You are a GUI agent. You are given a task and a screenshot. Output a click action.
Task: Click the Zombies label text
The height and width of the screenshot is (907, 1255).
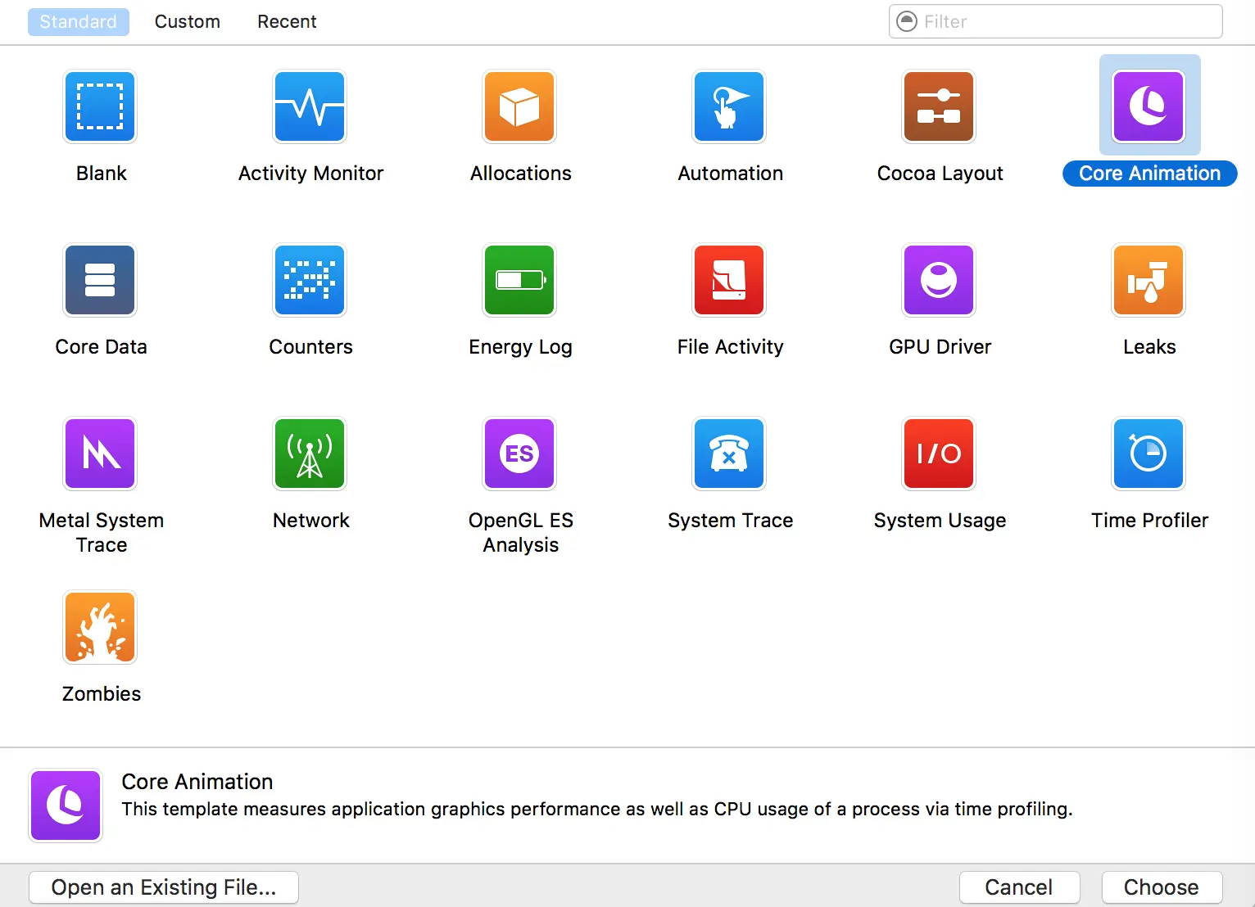(102, 694)
